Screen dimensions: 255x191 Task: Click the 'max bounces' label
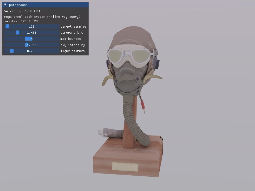(x=71, y=39)
